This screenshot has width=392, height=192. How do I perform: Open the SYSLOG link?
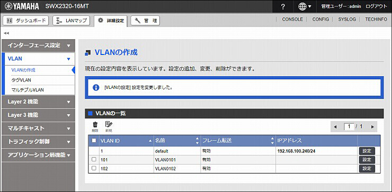tap(347, 19)
